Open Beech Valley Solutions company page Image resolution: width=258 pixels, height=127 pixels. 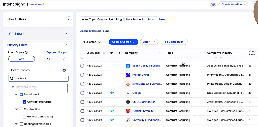click(x=146, y=66)
